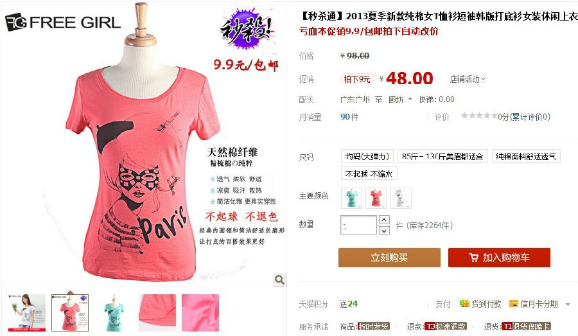Click the credit card installment icon
The image size is (578, 336).
[514, 303]
